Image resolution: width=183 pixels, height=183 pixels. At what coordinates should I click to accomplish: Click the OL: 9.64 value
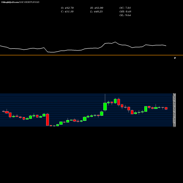125,15
